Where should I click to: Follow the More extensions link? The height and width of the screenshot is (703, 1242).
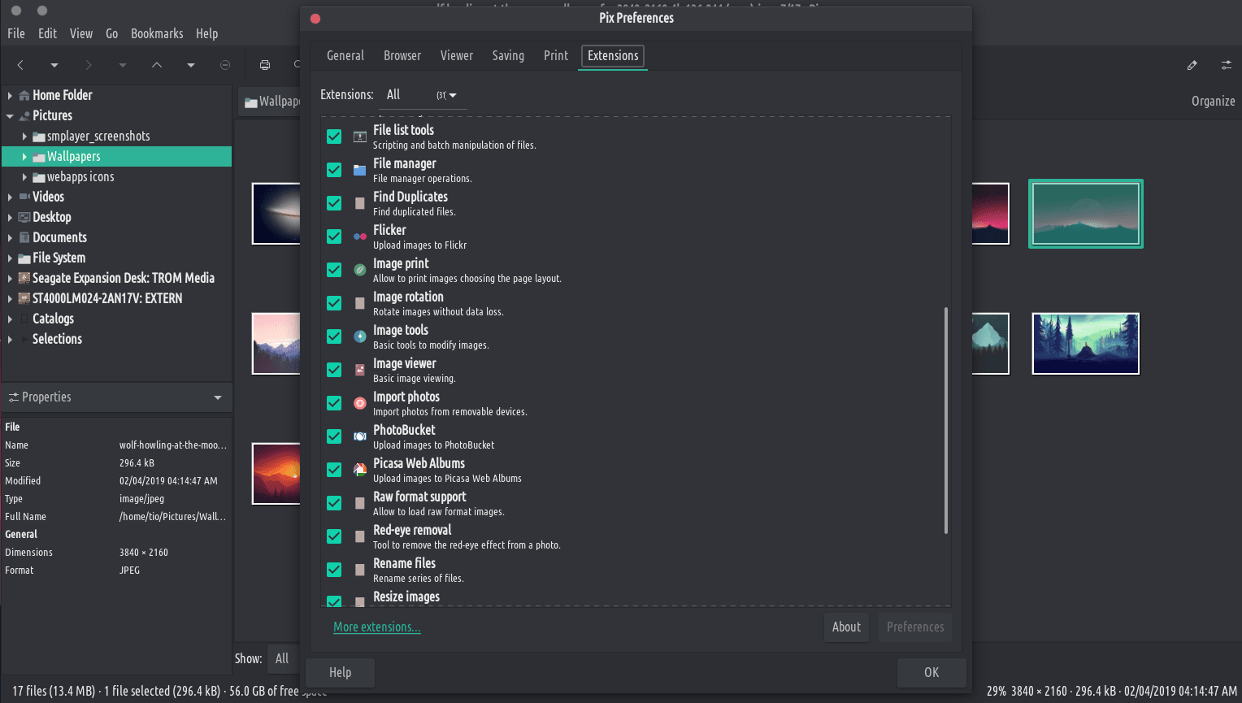376,627
